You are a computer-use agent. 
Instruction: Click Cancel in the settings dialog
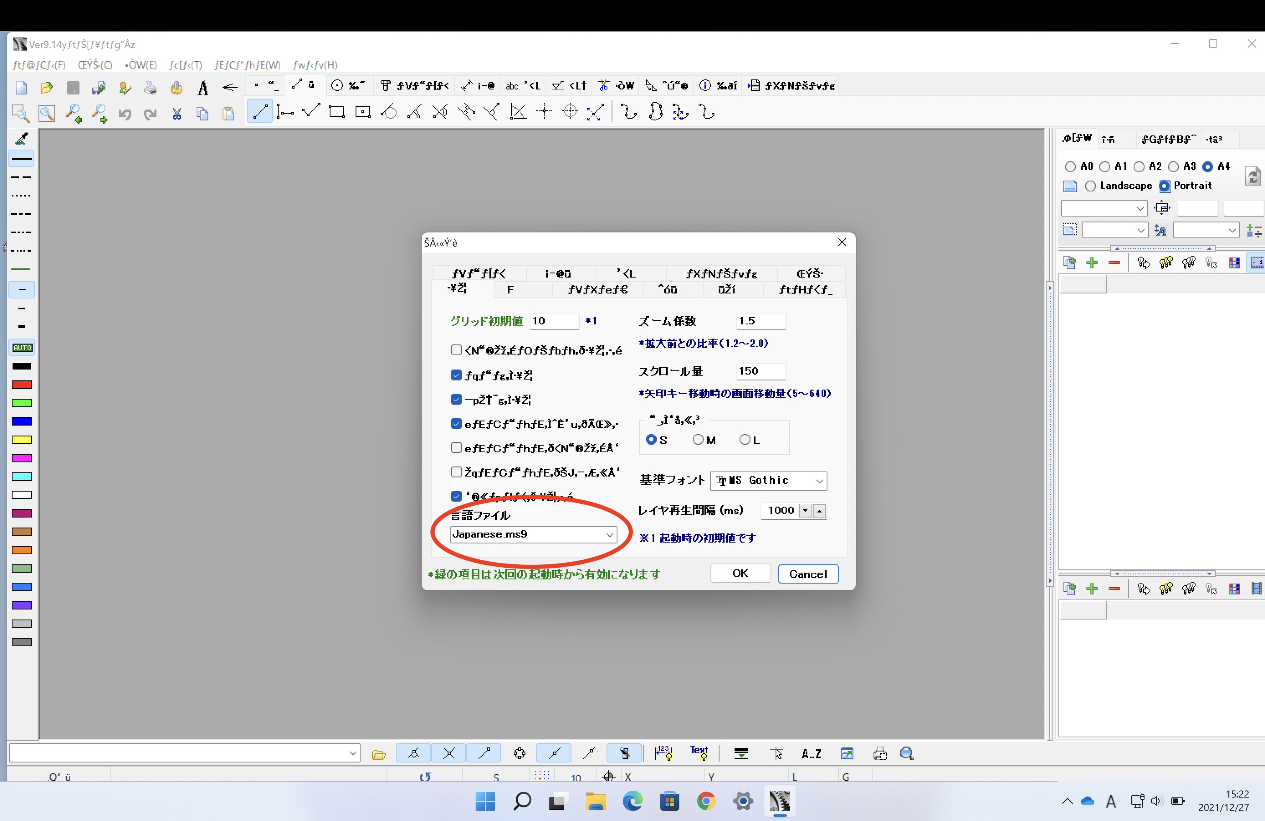pos(808,574)
